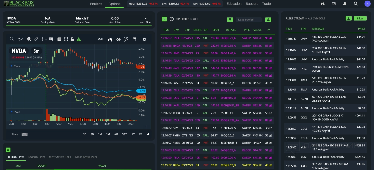
Task: Toggle the chart lock icon
Action: pos(72,39)
